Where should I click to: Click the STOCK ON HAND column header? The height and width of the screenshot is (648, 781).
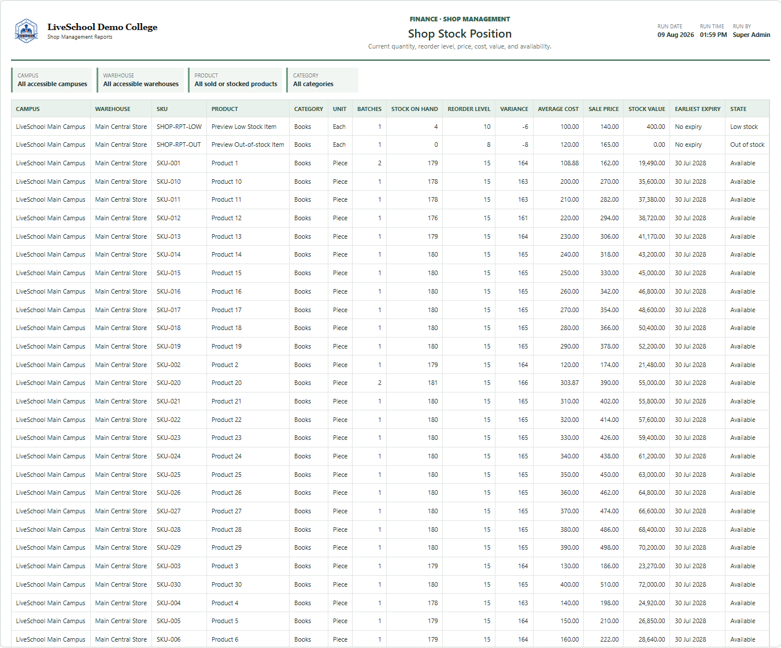414,109
